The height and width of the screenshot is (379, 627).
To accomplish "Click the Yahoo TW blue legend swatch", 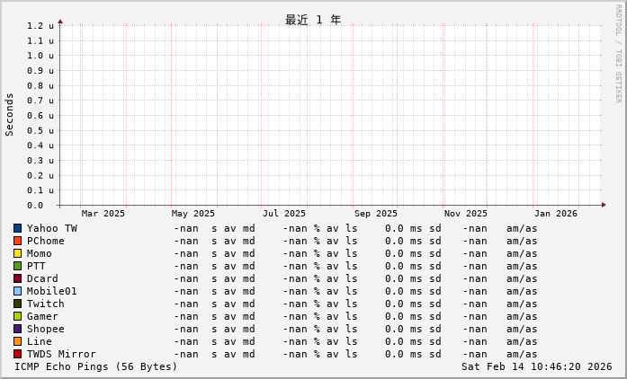I will coord(17,228).
